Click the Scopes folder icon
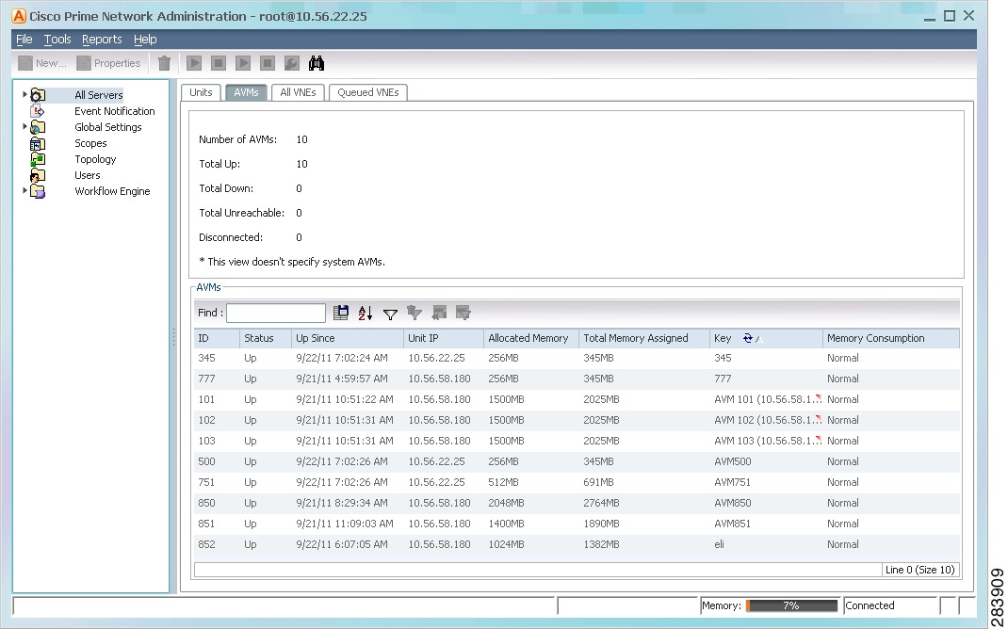This screenshot has width=1008, height=629. coord(38,143)
